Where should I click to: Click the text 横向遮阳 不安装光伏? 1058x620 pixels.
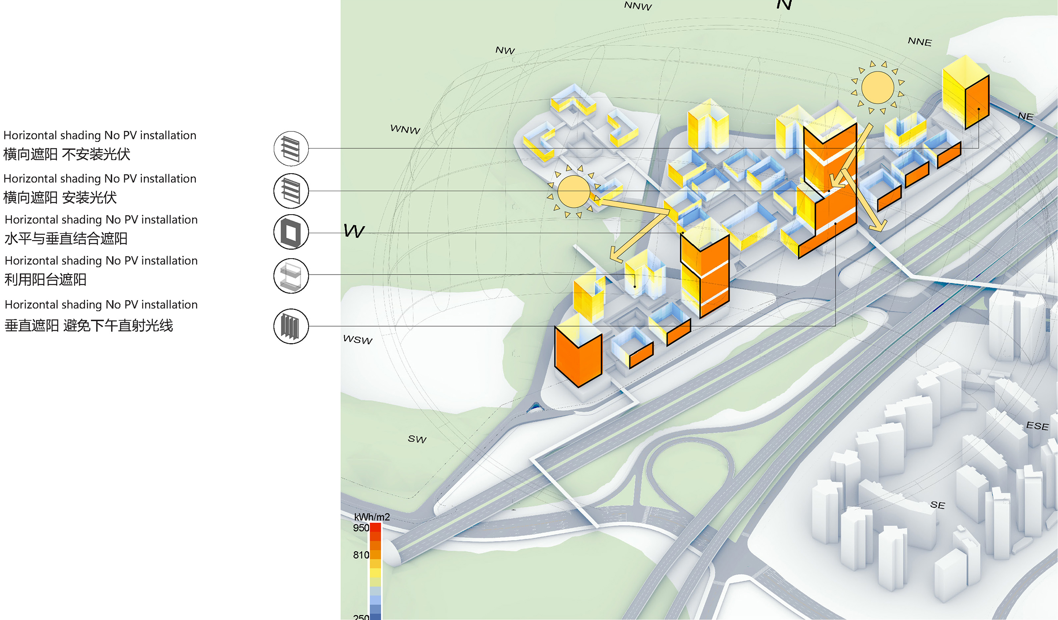[x=67, y=154]
